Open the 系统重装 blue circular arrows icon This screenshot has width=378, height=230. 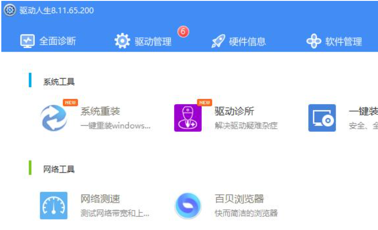pos(54,118)
